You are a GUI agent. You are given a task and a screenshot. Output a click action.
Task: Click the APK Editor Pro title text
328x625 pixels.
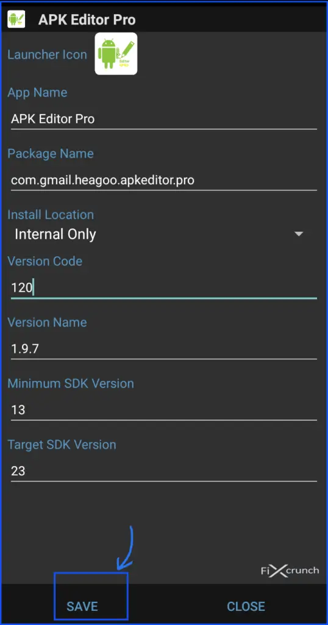(x=87, y=20)
